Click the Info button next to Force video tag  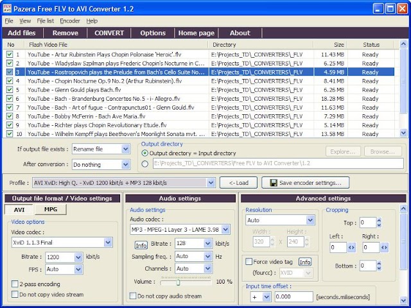click(x=305, y=262)
